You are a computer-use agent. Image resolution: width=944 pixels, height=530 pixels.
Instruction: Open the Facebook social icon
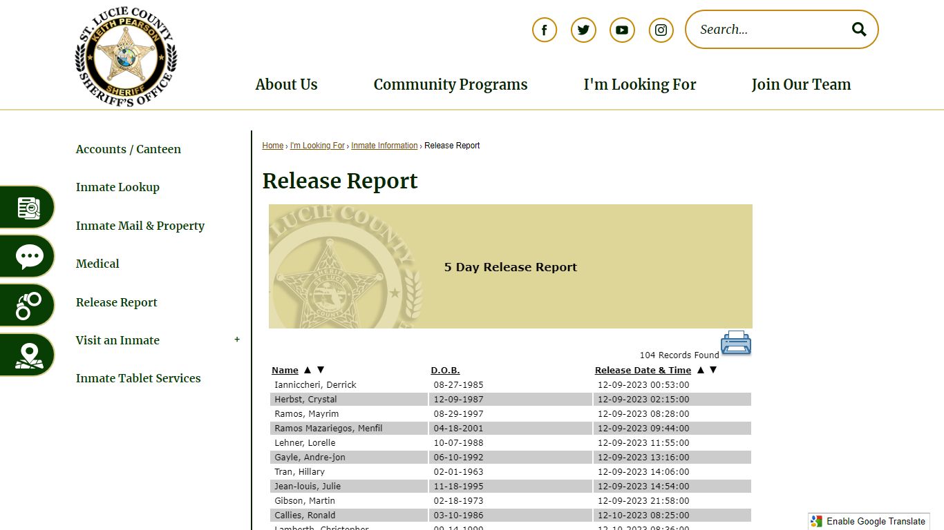coord(545,30)
